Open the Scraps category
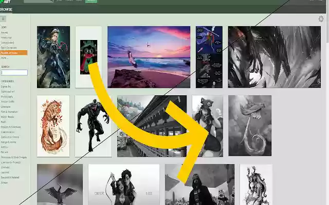 point(4,182)
